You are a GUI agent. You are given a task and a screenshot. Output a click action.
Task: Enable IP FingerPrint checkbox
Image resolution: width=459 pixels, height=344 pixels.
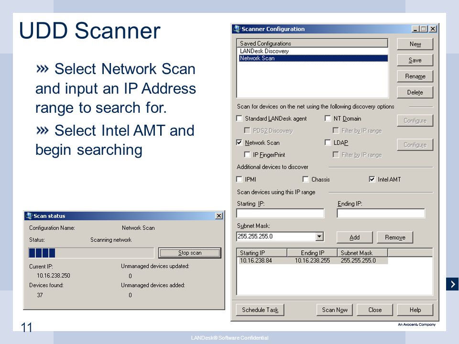pyautogui.click(x=247, y=154)
